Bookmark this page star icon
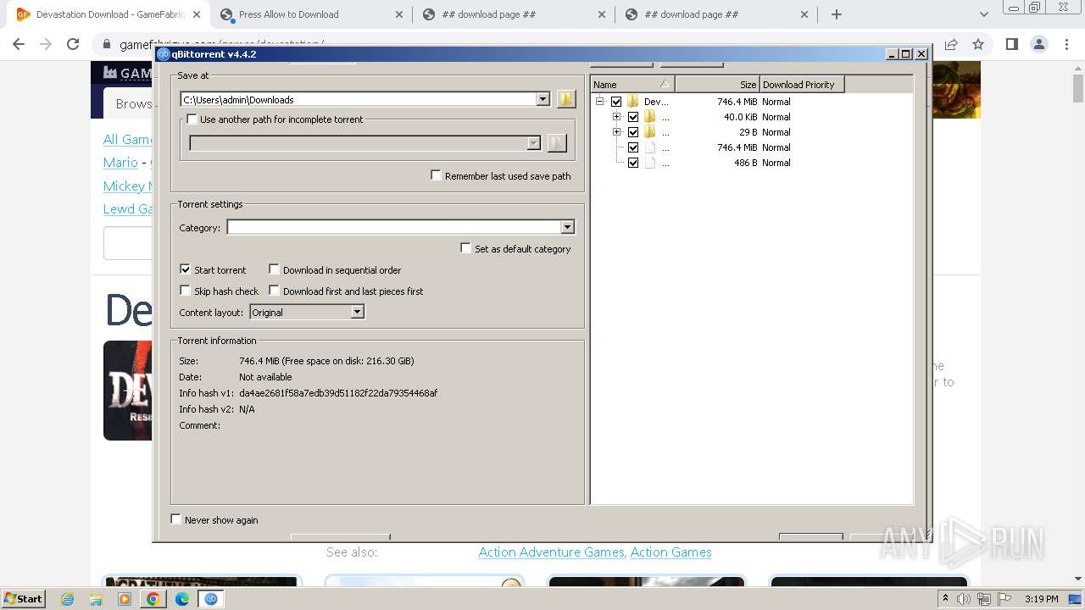Image resolution: width=1085 pixels, height=610 pixels. click(978, 44)
